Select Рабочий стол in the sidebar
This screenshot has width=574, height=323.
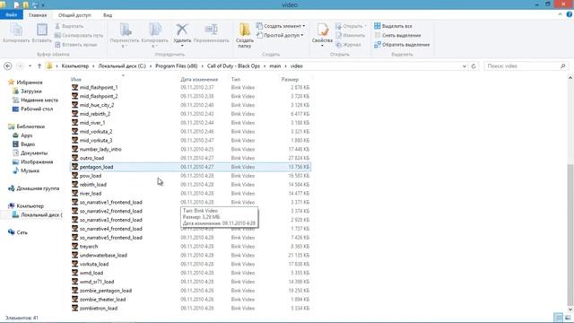coord(37,109)
